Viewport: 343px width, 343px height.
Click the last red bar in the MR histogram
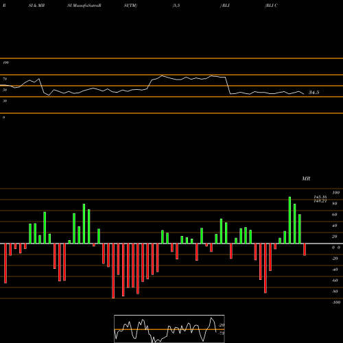pyautogui.click(x=305, y=250)
